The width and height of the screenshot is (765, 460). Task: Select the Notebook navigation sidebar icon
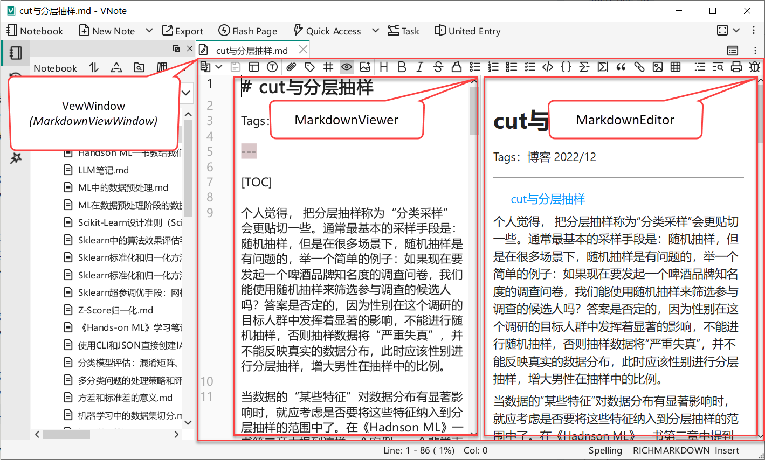[16, 52]
